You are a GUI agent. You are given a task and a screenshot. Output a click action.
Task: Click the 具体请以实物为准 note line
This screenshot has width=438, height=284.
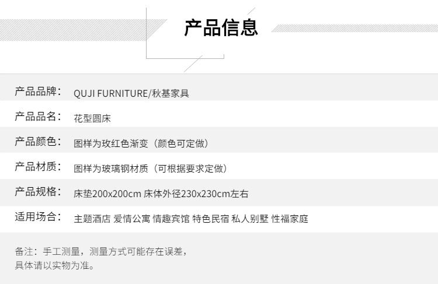tap(54, 265)
